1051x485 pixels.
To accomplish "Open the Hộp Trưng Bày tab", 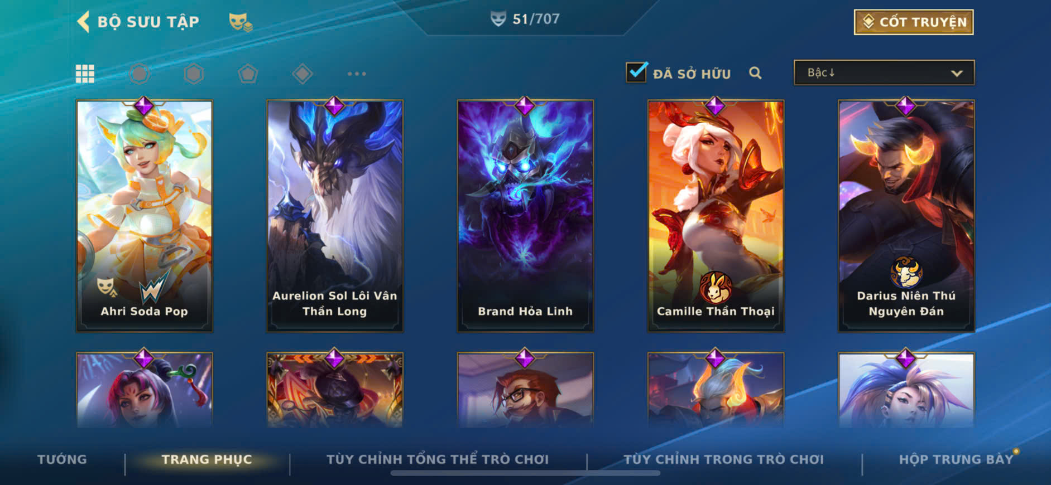I will (x=956, y=459).
